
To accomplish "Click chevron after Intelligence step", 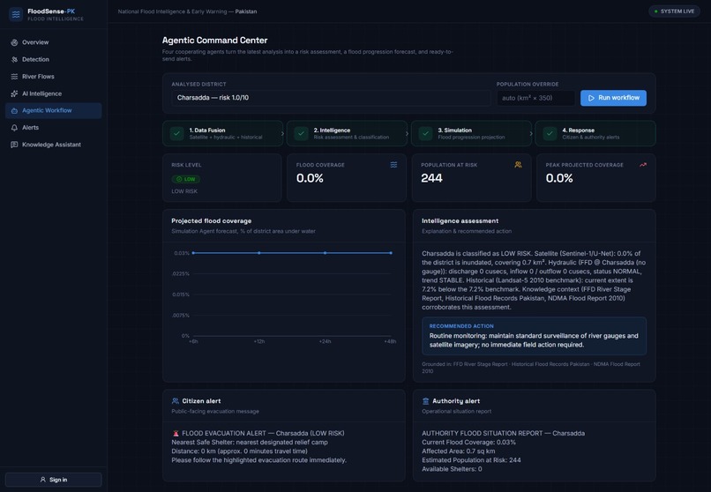I will click(407, 134).
